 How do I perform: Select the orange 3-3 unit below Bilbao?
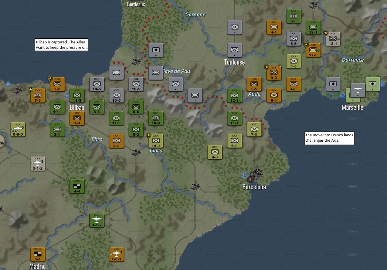tap(77, 118)
